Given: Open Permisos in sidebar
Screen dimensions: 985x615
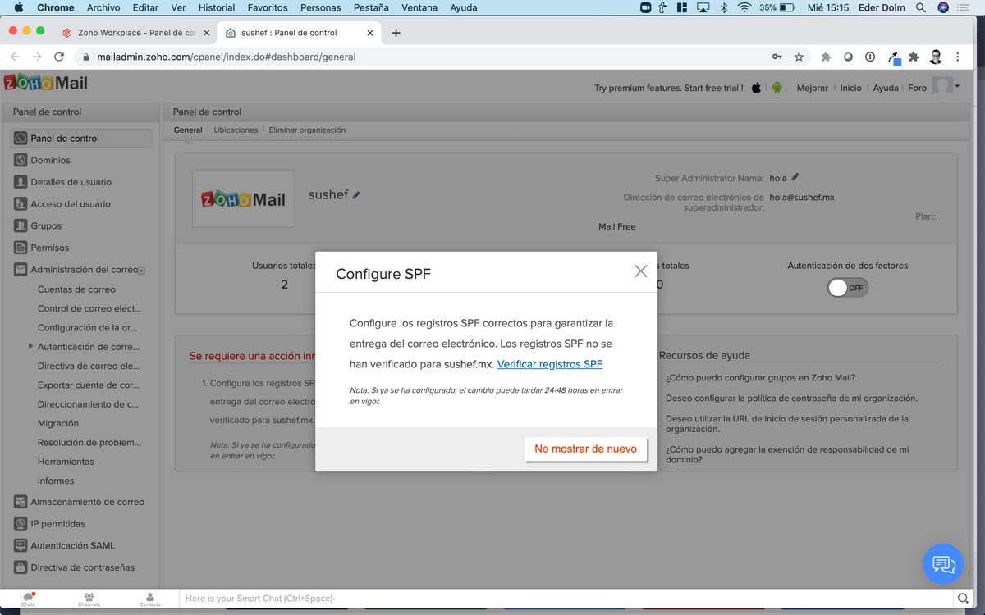Looking at the screenshot, I should click(49, 248).
